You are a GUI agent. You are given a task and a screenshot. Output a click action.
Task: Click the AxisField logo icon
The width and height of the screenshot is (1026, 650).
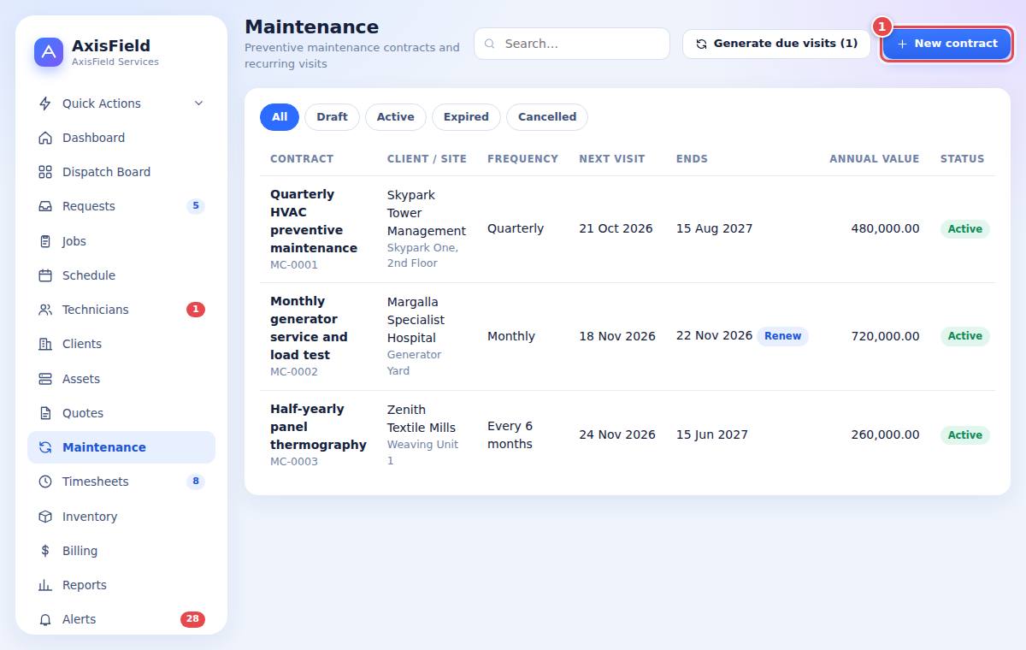(x=49, y=52)
